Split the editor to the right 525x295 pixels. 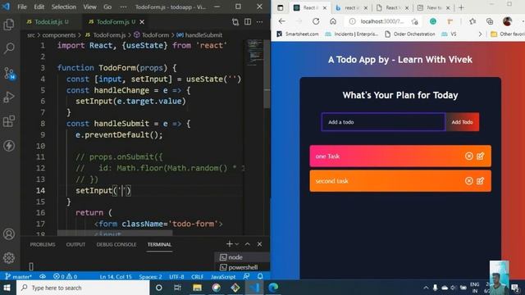[x=248, y=22]
